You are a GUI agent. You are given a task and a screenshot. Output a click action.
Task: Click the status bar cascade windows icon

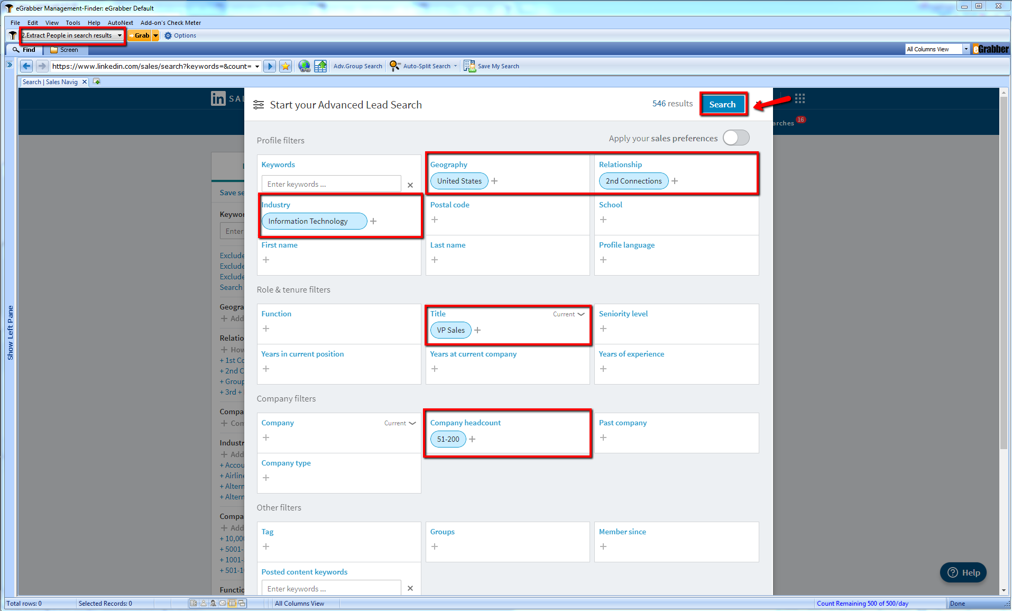(x=242, y=603)
